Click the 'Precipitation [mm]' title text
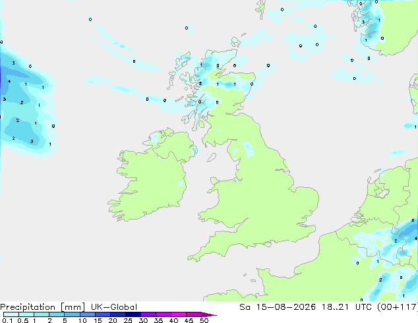Image resolution: width=418 pixels, height=323 pixels. tap(43, 307)
